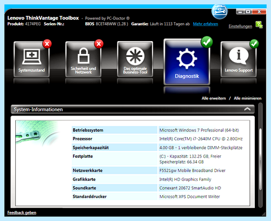The width and height of the screenshot is (271, 221).
Task: Click the System-Informationen header bar
Action: [132, 109]
